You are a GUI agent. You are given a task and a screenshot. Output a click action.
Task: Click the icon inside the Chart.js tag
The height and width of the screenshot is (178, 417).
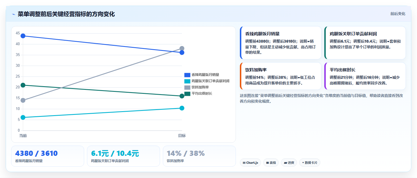[244, 163]
